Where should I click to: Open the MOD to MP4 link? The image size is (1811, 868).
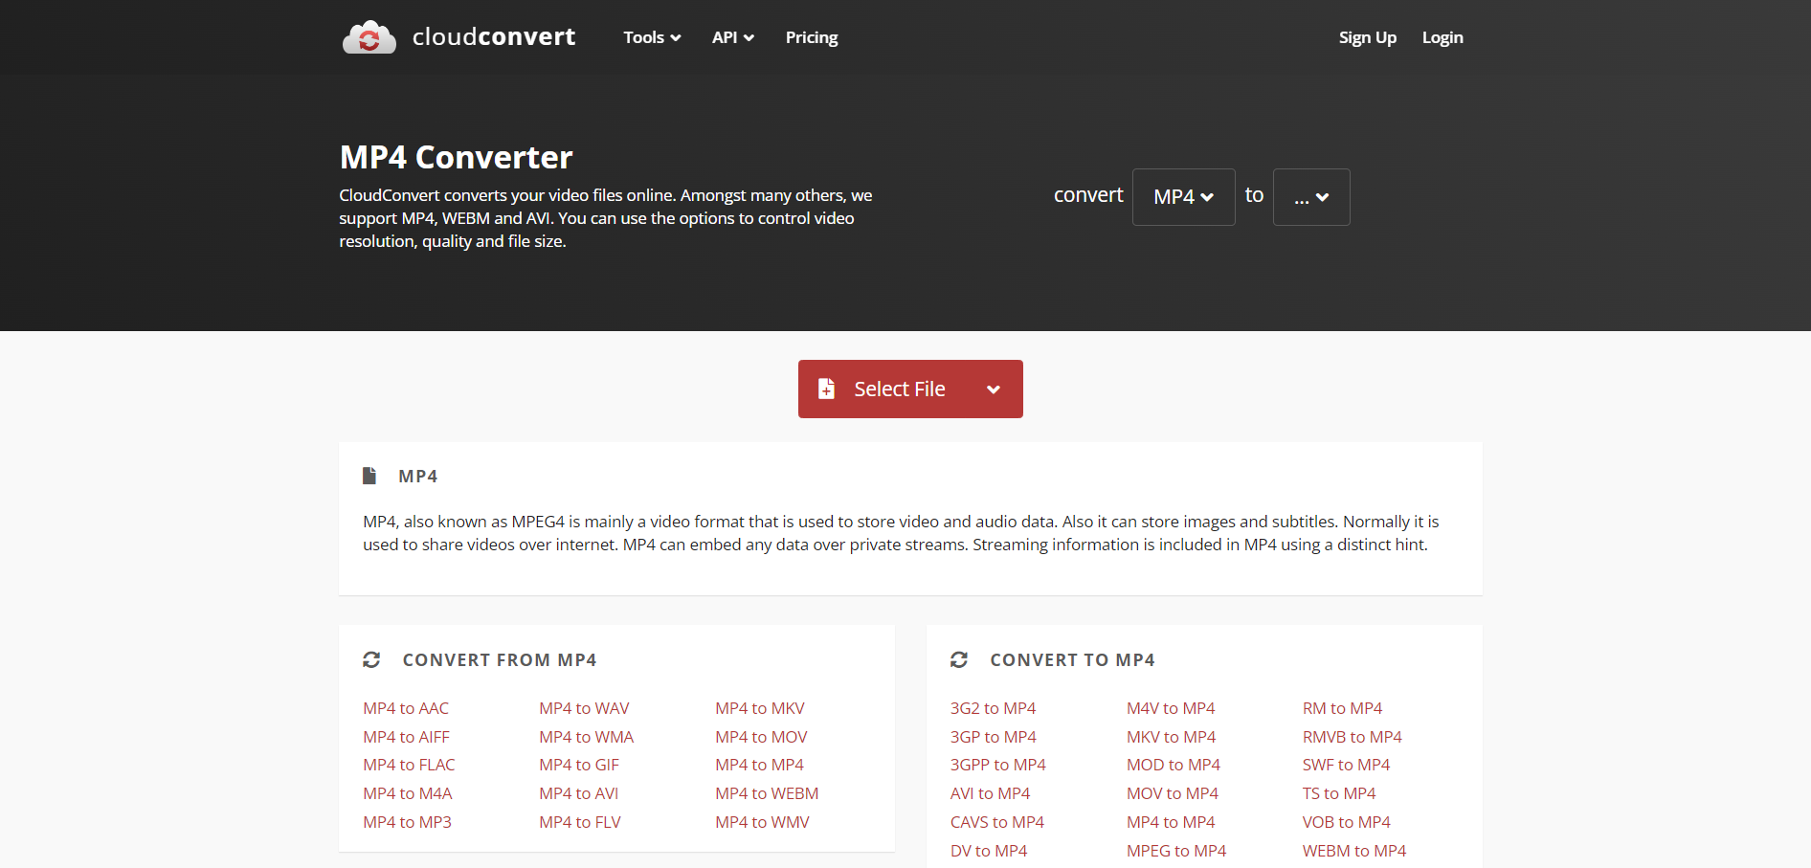pos(1174,765)
